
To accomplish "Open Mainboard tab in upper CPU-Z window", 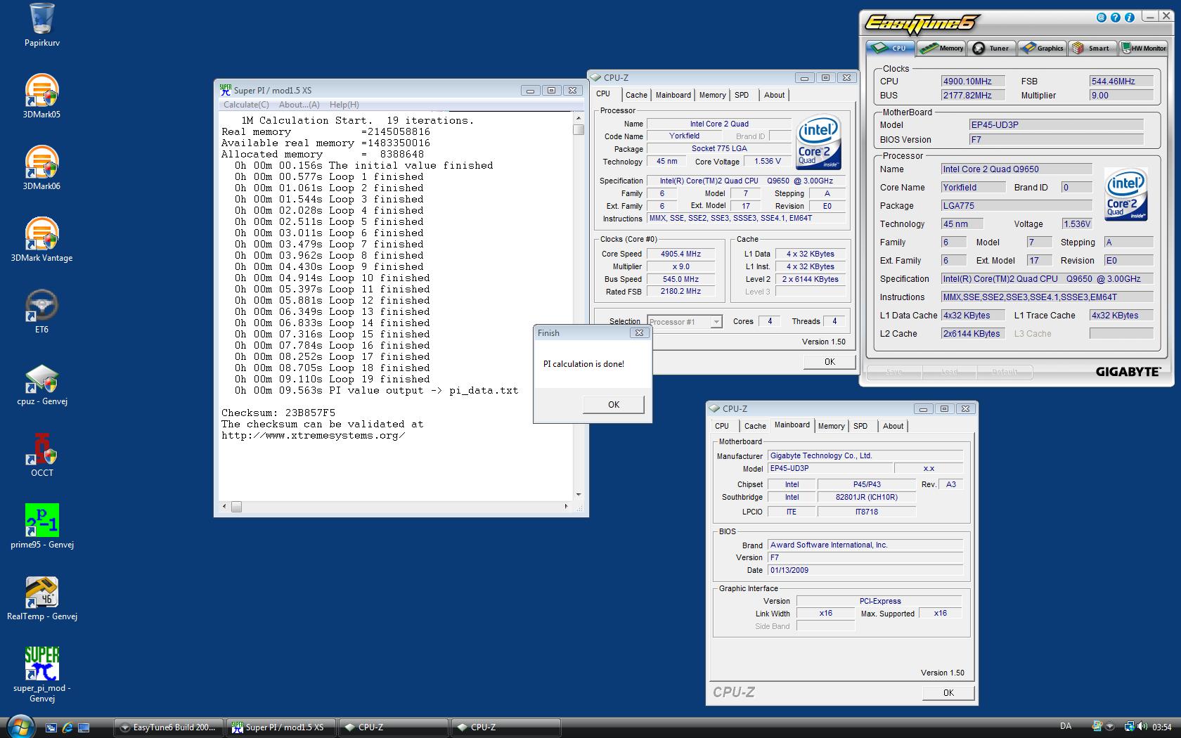I will [x=673, y=95].
